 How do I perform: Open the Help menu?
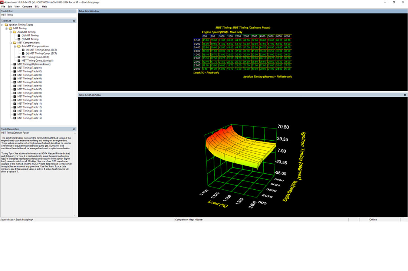click(45, 7)
